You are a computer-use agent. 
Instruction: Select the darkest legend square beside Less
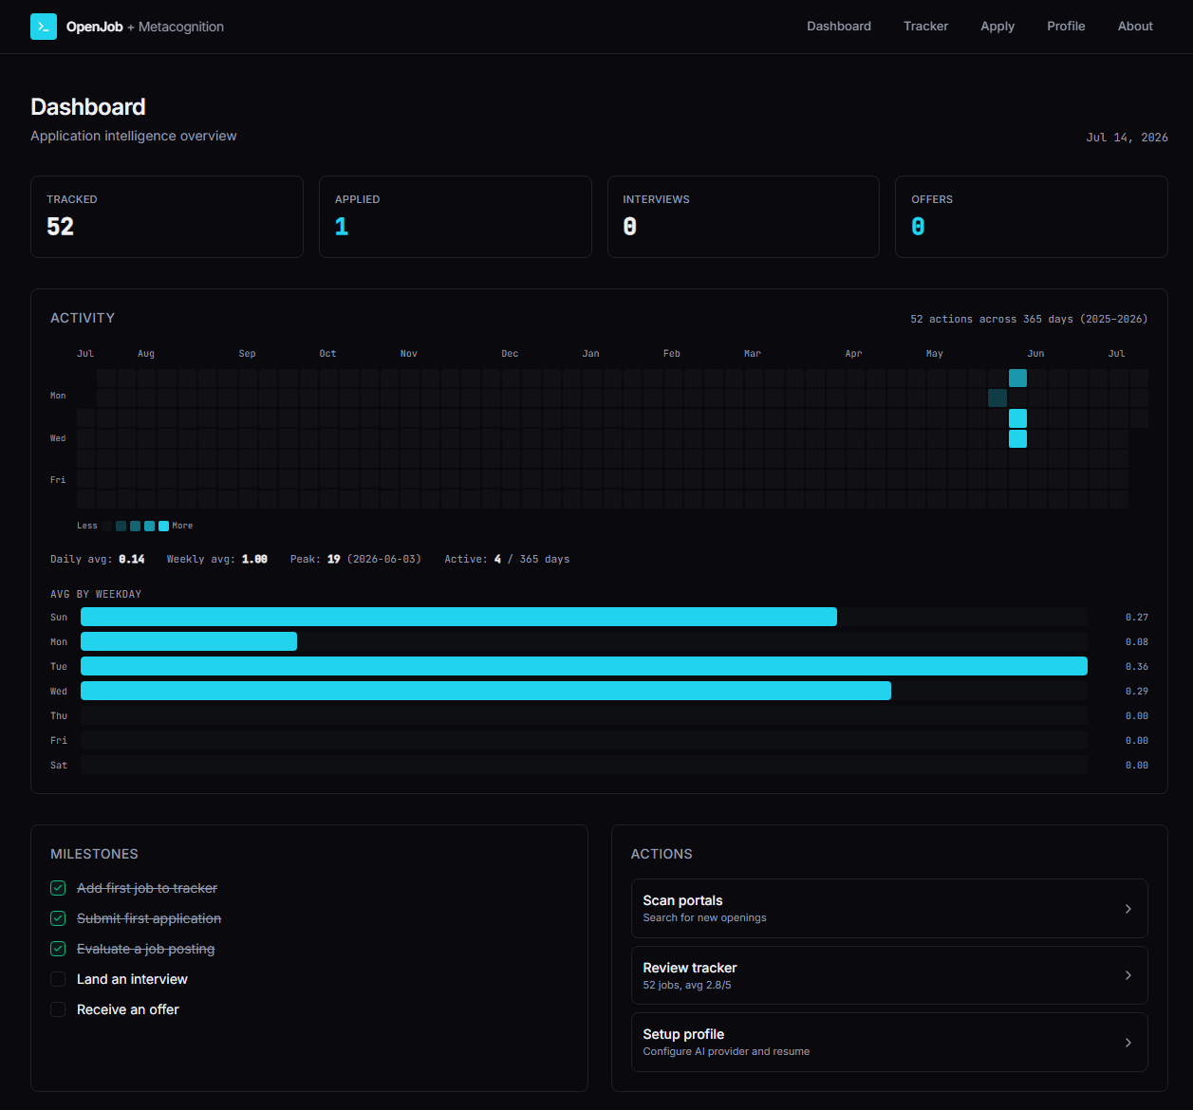point(107,526)
